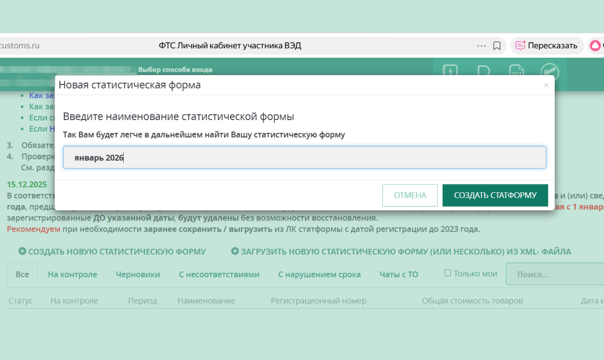Click the Пересказать summarize button

pyautogui.click(x=547, y=46)
